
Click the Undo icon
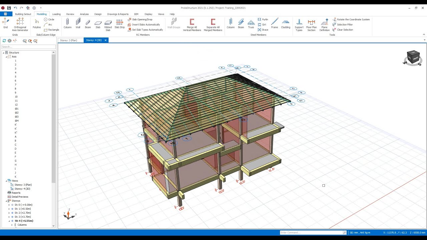pos(15,8)
